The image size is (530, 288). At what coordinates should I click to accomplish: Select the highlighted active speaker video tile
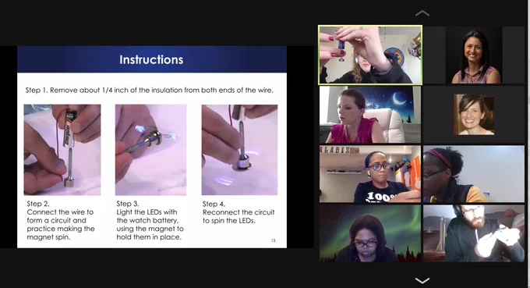coord(370,55)
